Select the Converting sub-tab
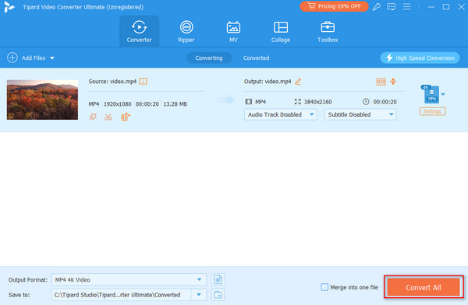Viewport: 468px width, 305px height. click(209, 58)
